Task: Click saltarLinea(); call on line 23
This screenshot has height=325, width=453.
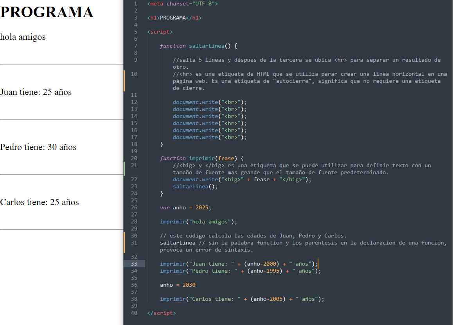Action: tap(195, 187)
